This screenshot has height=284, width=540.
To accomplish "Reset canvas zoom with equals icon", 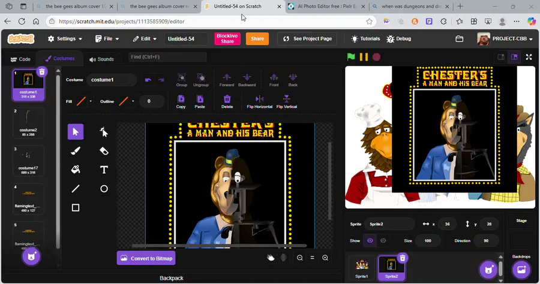I will tap(313, 258).
